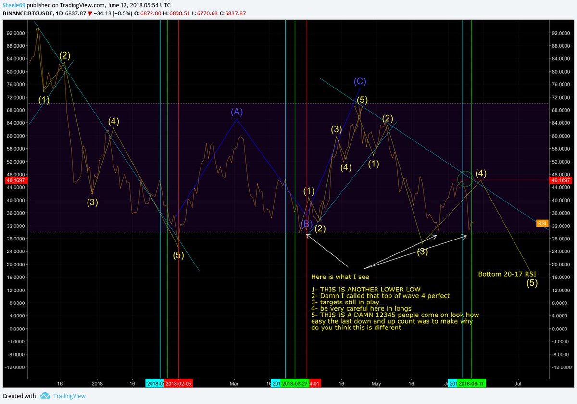Click the May label on the time axis
The height and width of the screenshot is (404, 577).
[x=376, y=384]
